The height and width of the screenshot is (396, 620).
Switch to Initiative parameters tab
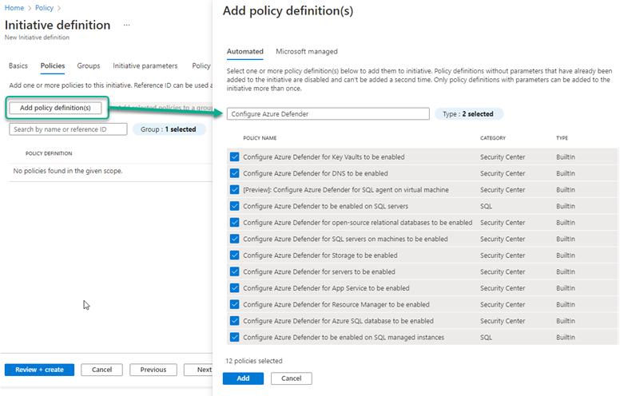point(145,66)
